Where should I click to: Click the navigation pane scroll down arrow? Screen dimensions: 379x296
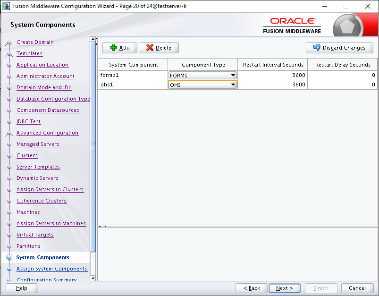coord(93,279)
